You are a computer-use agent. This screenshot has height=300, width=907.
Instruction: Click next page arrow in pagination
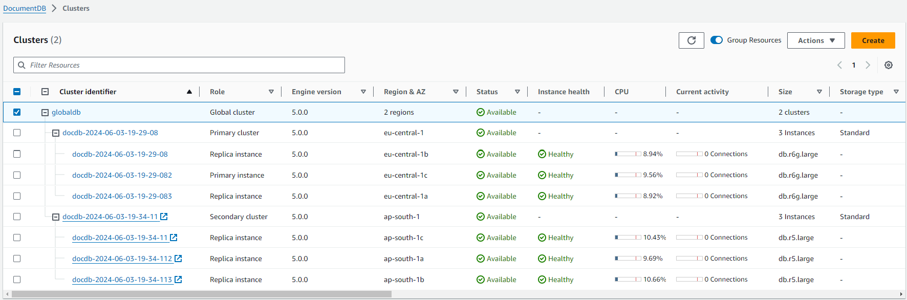coord(868,65)
